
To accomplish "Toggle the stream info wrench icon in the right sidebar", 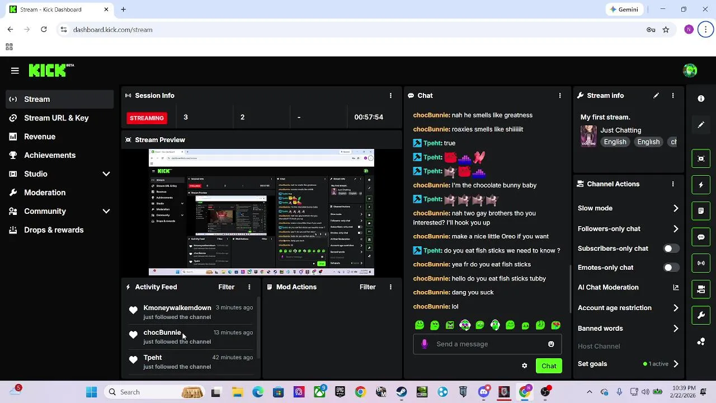I will pos(701,316).
